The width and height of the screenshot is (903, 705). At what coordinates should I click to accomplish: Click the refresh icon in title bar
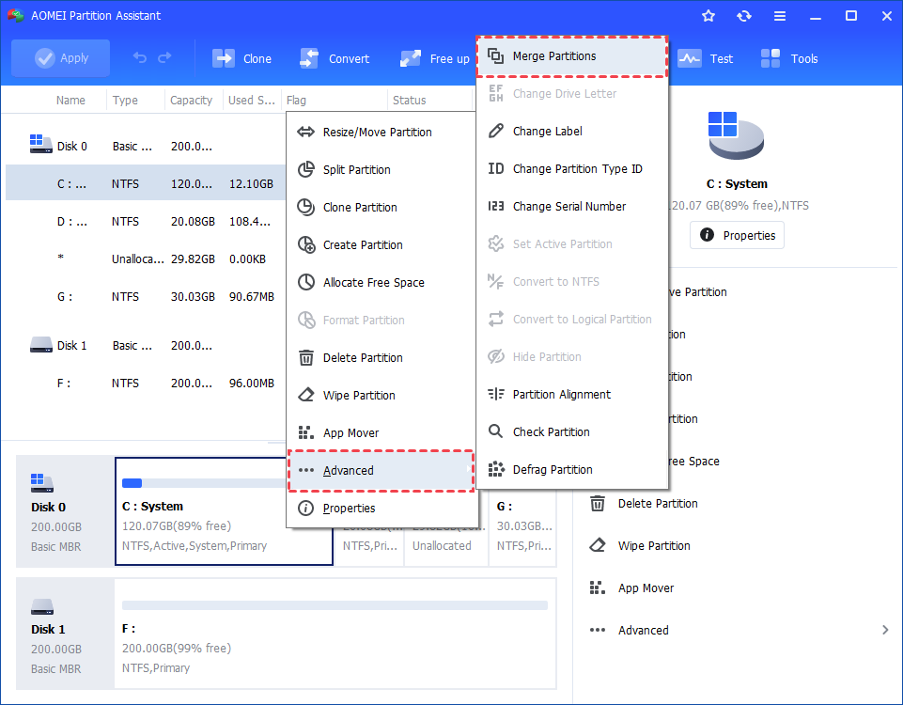coord(744,16)
